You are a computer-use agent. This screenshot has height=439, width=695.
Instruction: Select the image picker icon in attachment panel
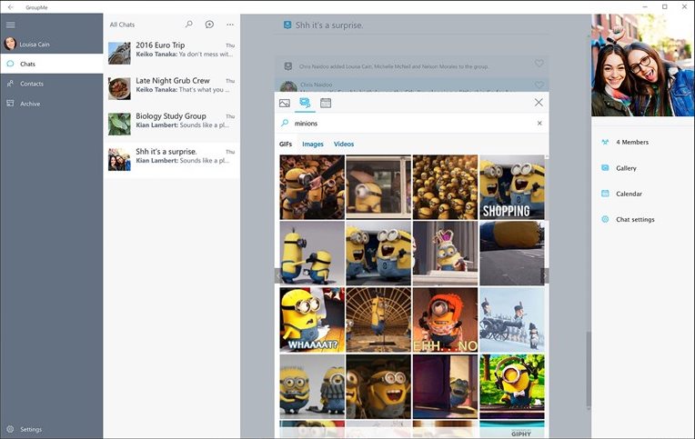pyautogui.click(x=285, y=104)
